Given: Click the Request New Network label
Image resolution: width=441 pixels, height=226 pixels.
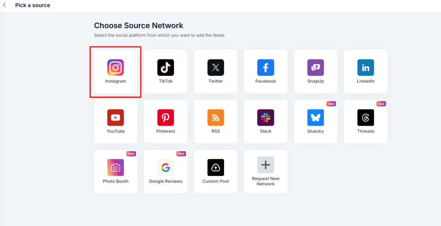Looking at the screenshot, I should [265, 181].
